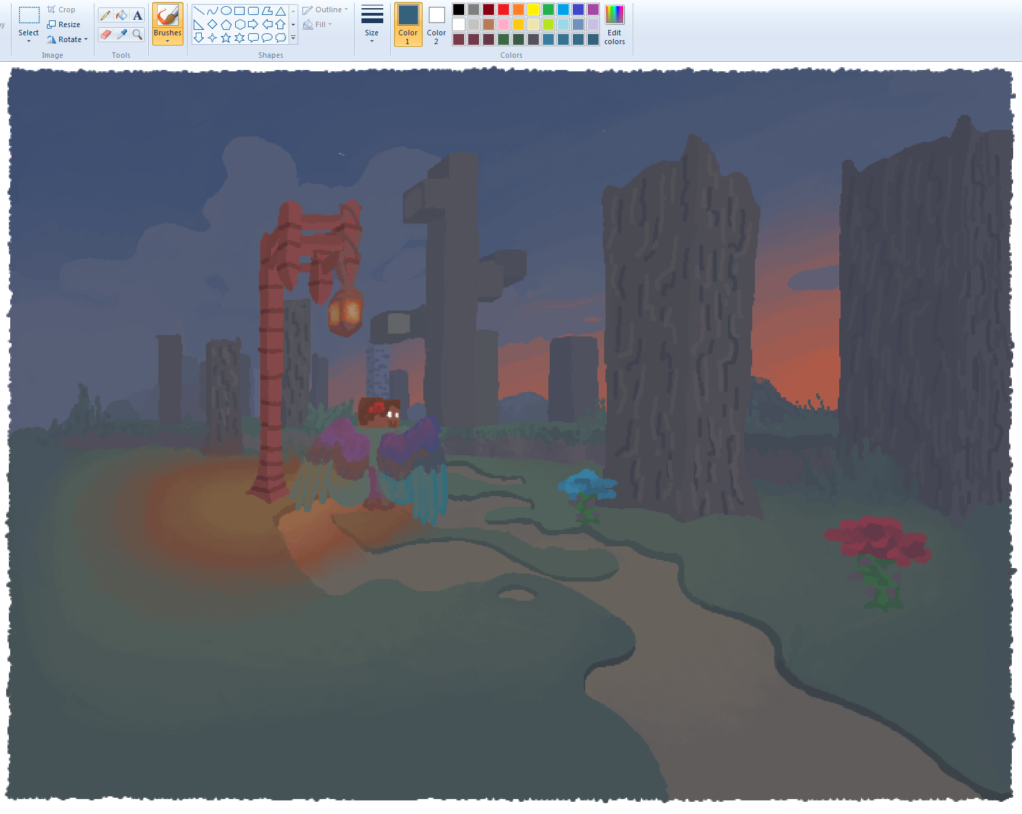Choose the five-point star shape
The image size is (1022, 814).
pyautogui.click(x=226, y=38)
